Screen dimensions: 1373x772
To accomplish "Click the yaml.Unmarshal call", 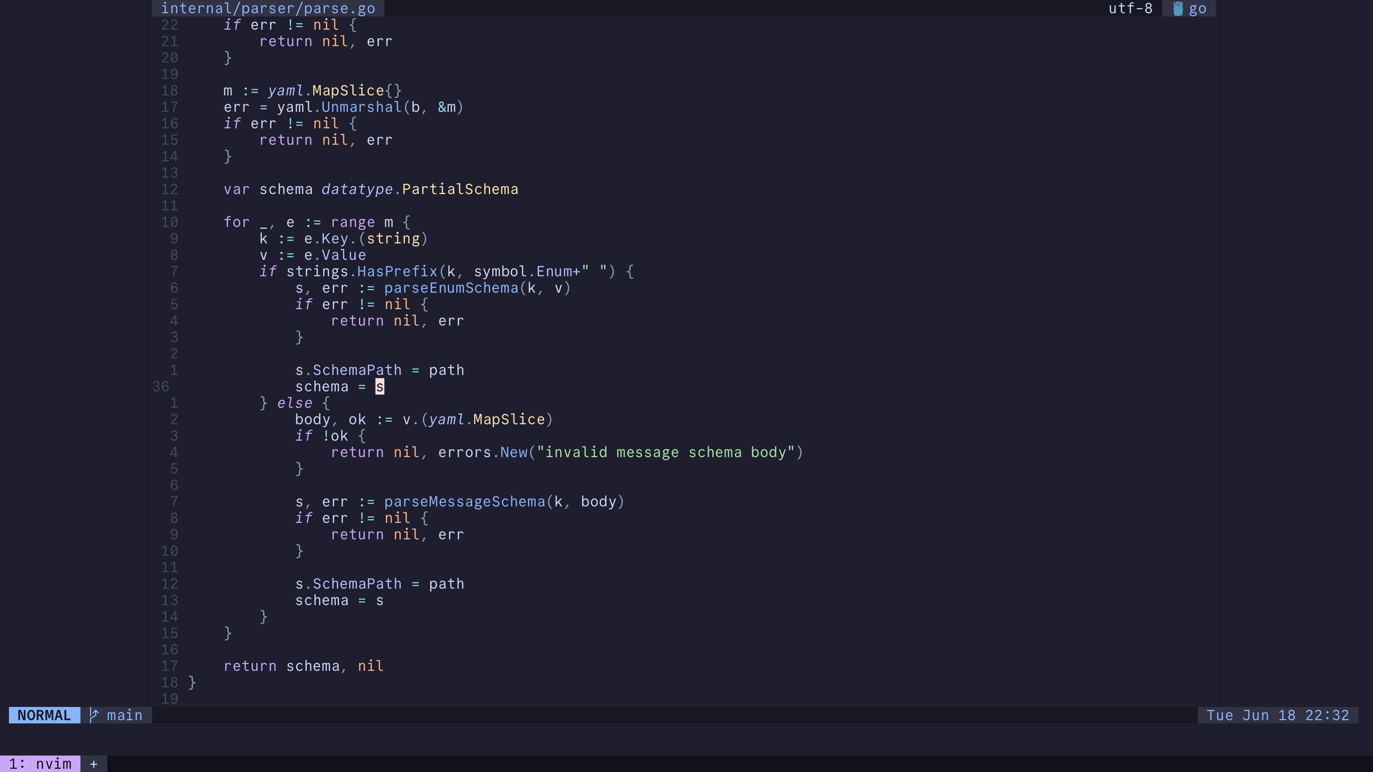I will [339, 107].
